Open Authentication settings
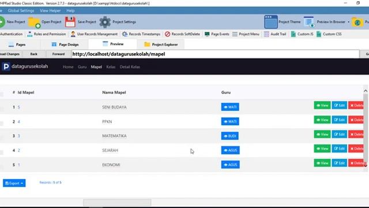369x208 pixels. click(x=12, y=34)
